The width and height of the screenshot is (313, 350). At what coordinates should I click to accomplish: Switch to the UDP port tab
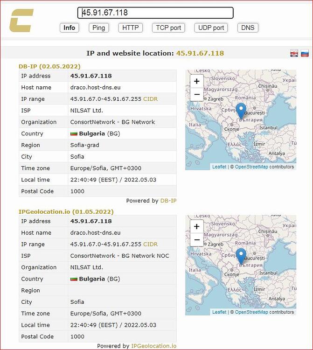pyautogui.click(x=211, y=28)
